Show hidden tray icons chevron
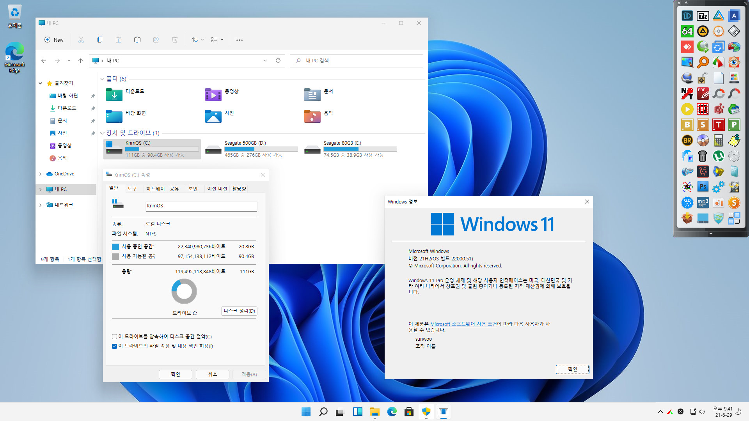 [x=660, y=412]
